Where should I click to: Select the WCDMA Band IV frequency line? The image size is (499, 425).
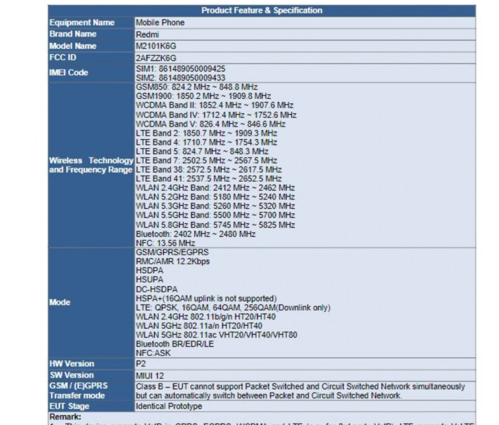tap(216, 115)
